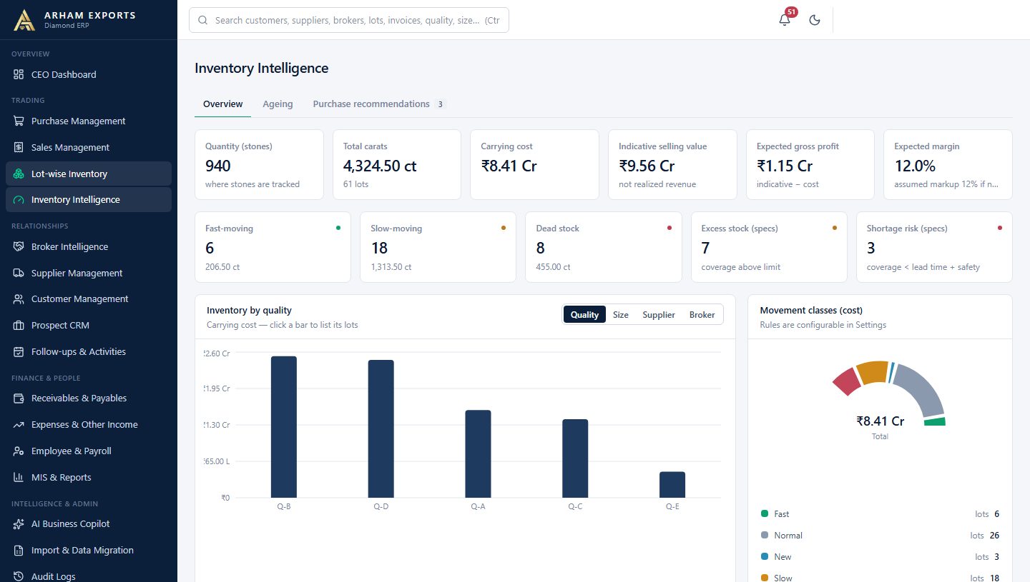Click the Receivables & Payables wallet icon

click(19, 398)
